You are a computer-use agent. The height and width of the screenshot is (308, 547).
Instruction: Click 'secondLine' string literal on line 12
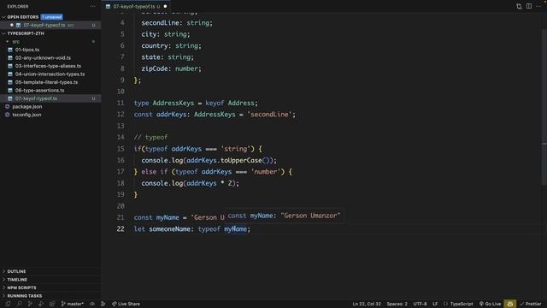[269, 115]
